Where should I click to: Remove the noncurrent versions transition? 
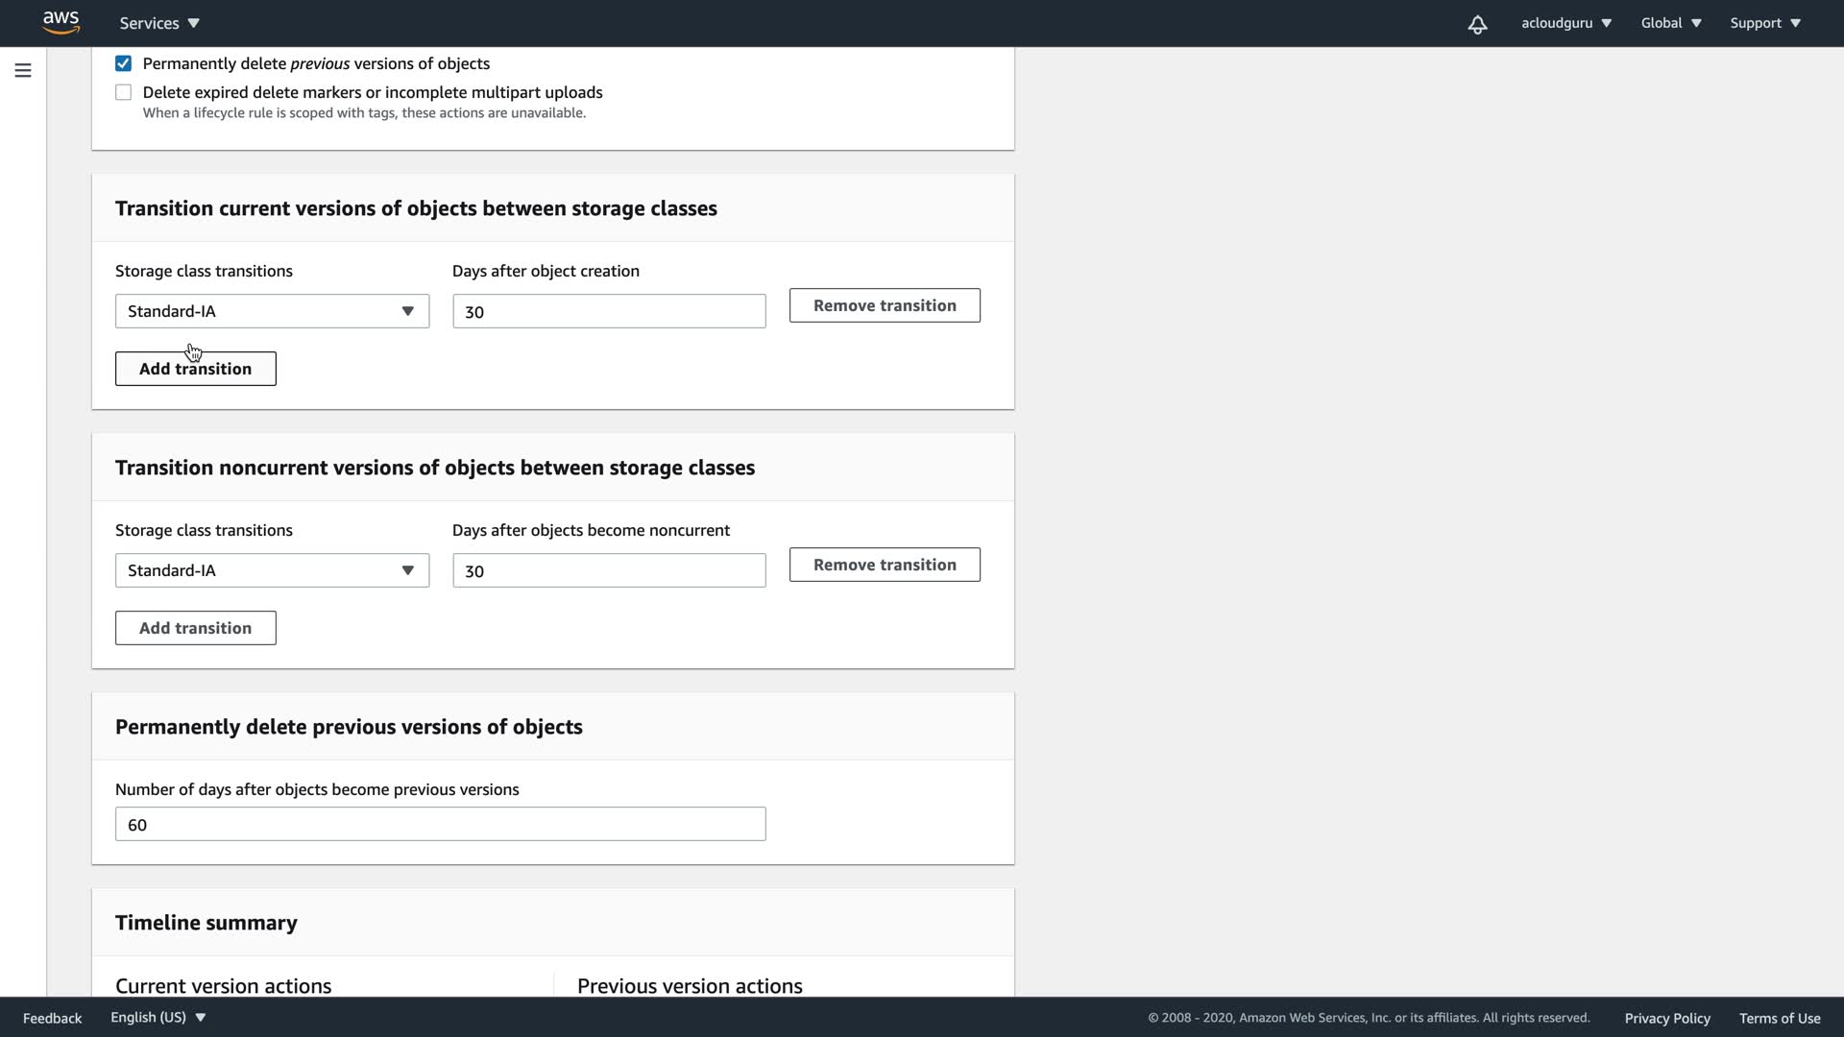coord(884,565)
